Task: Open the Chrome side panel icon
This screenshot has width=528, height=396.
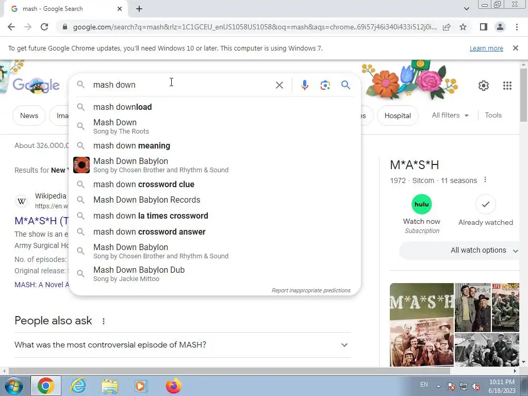Action: (x=484, y=27)
